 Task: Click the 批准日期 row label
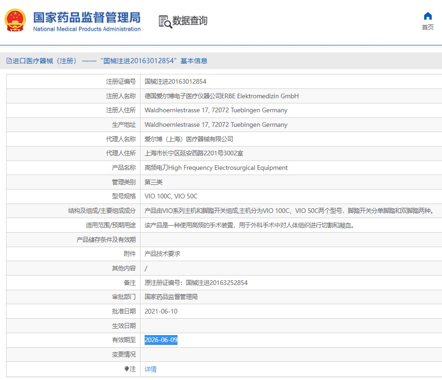click(x=124, y=311)
